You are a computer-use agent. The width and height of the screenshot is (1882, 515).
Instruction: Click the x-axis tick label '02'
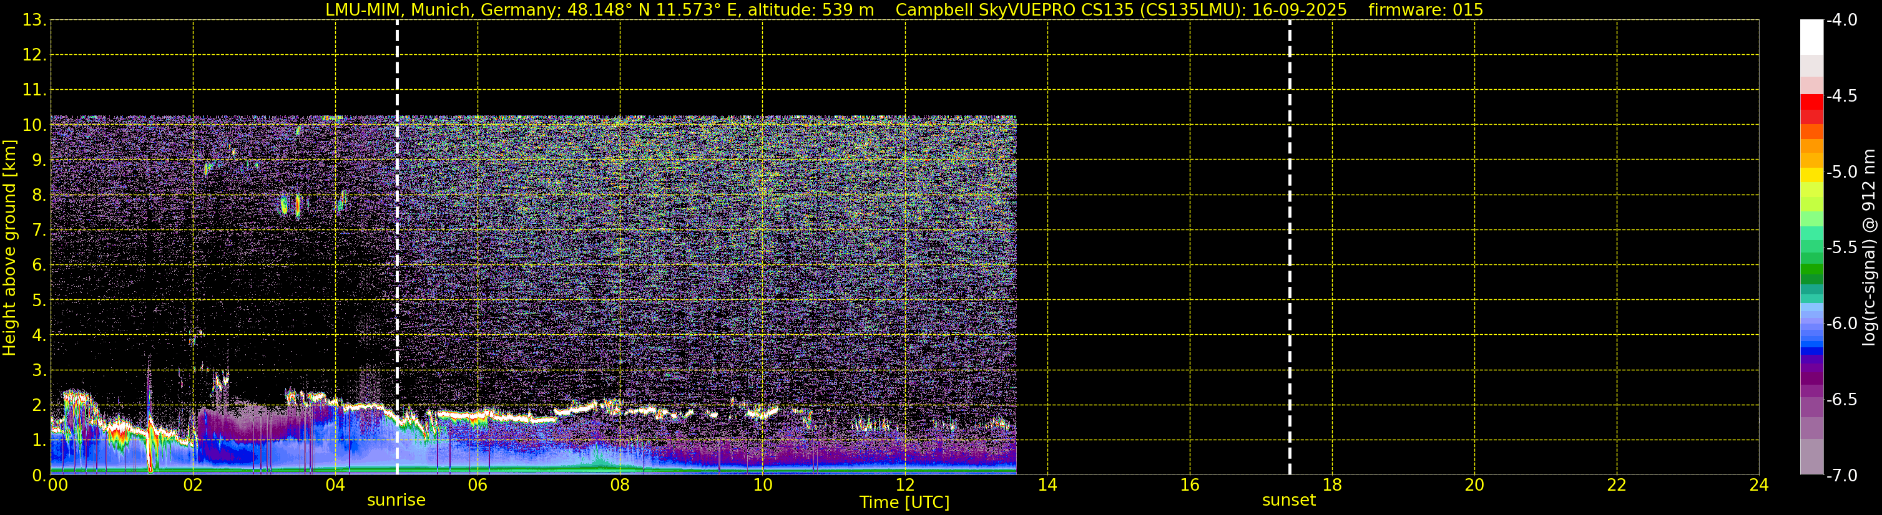(x=193, y=485)
